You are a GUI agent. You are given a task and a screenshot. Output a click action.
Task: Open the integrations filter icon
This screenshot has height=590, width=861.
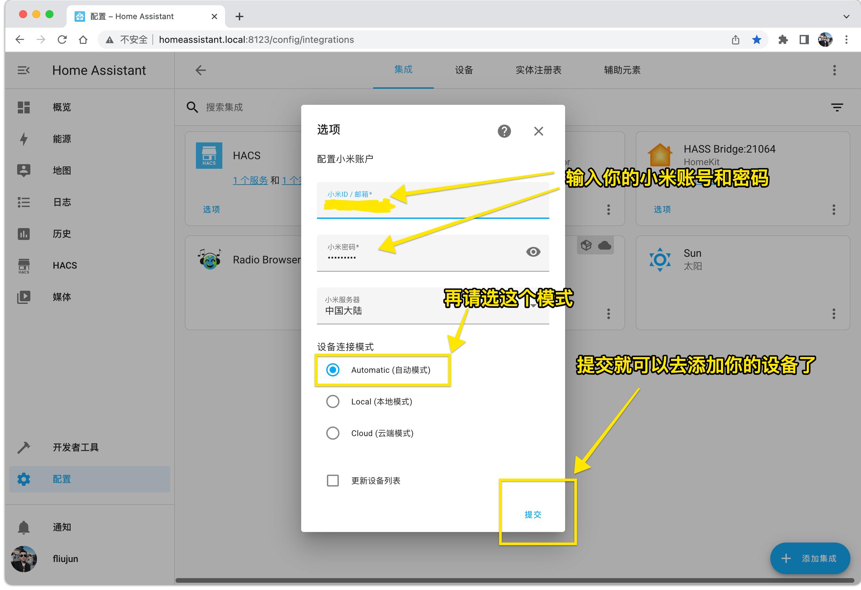[x=837, y=107]
